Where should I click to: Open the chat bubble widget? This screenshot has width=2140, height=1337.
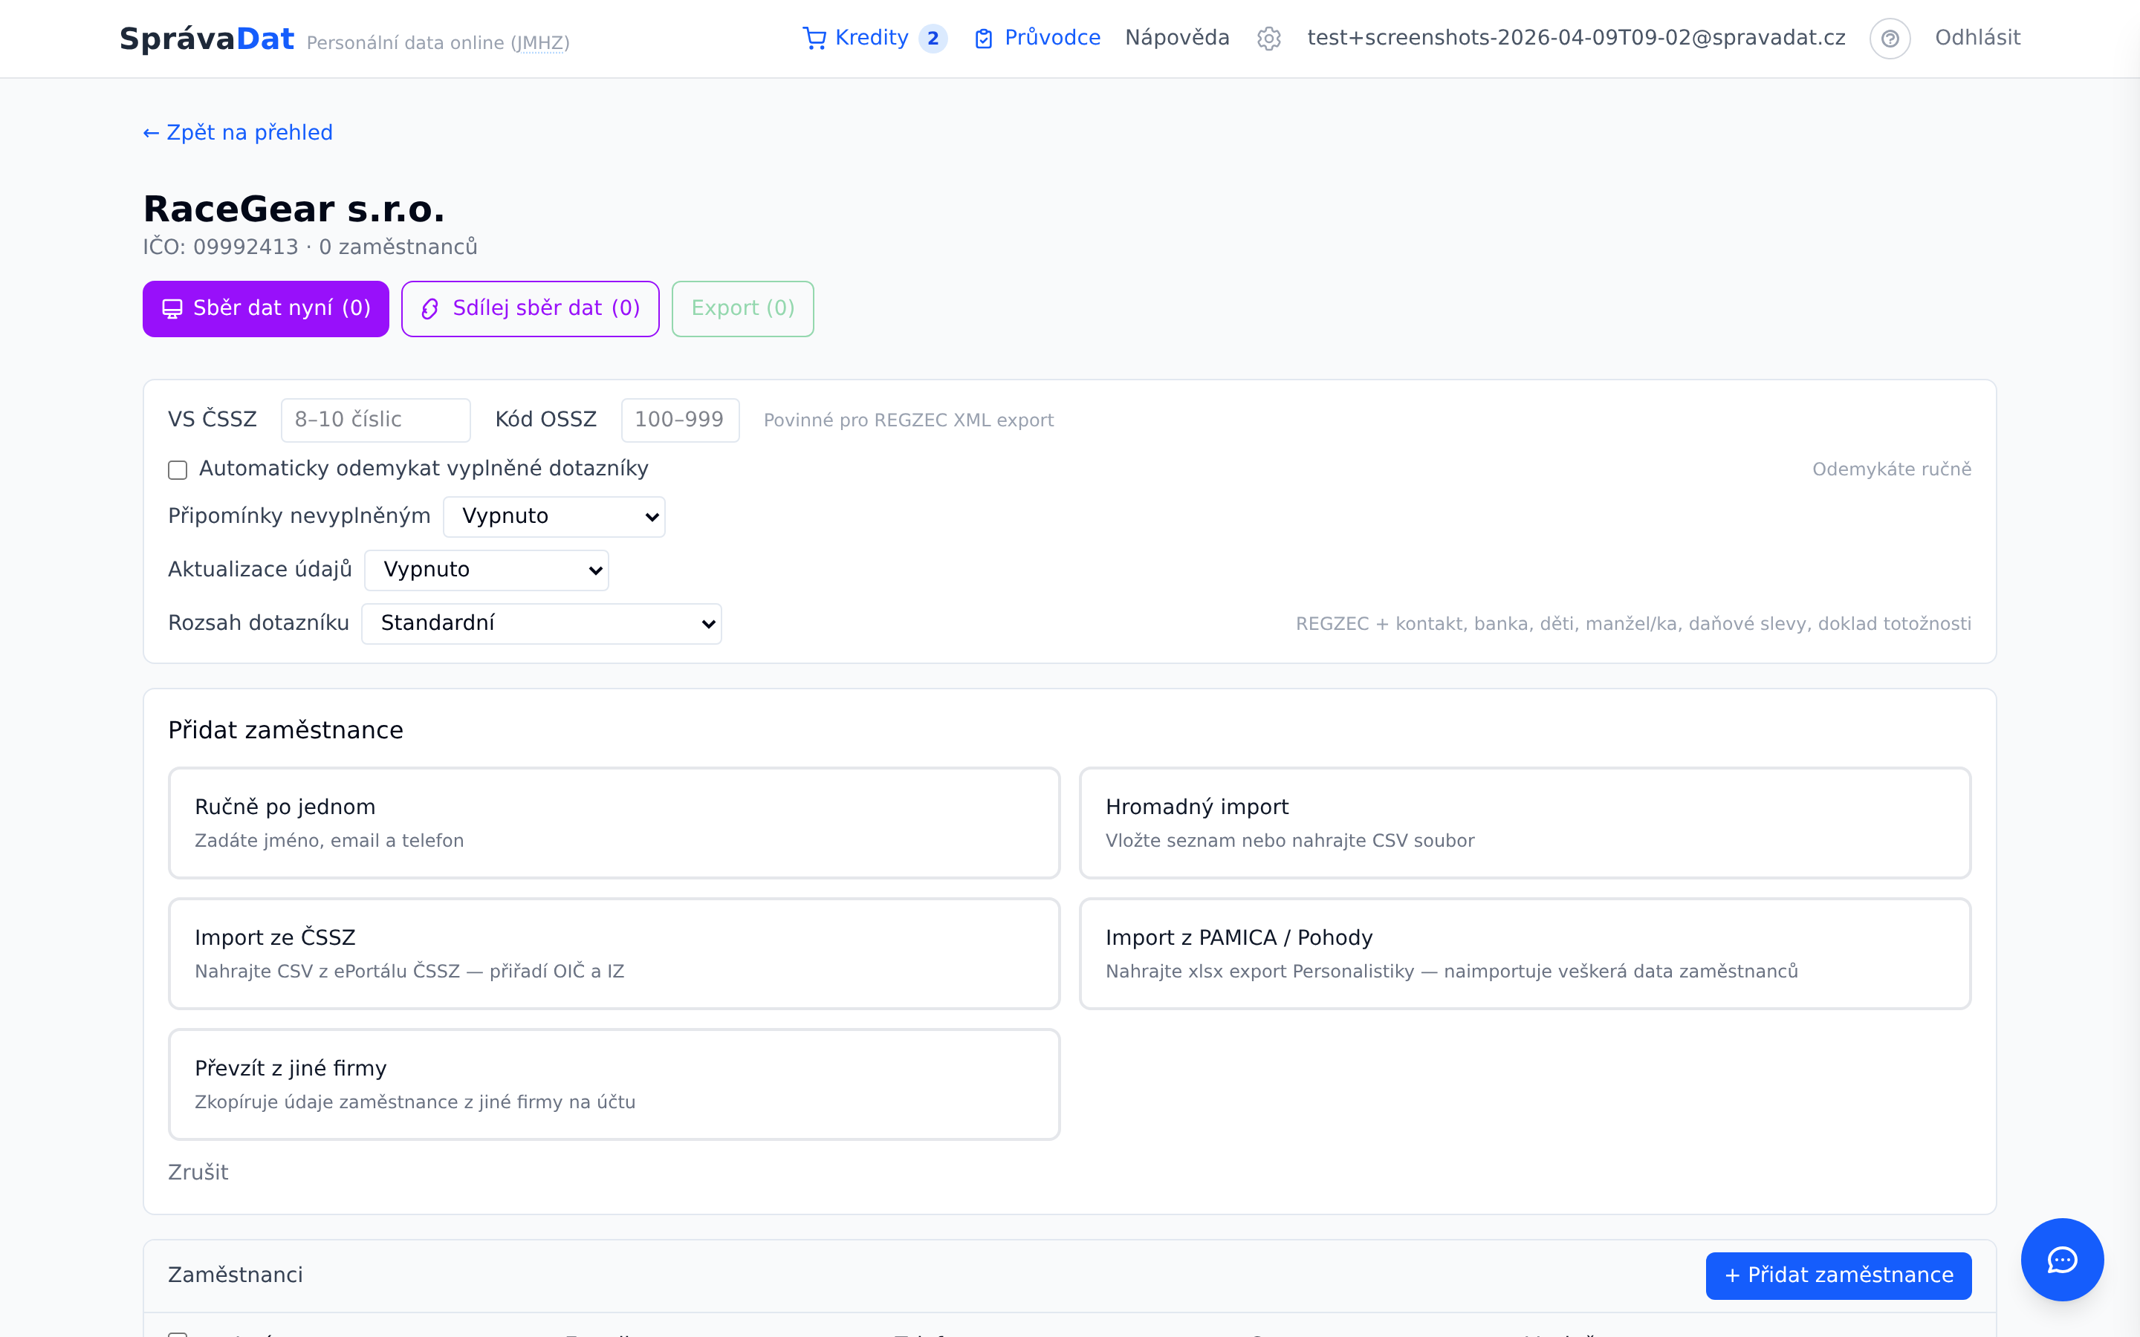pyautogui.click(x=2062, y=1259)
